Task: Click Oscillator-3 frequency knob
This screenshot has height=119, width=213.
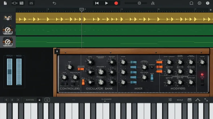Action: click(x=101, y=82)
